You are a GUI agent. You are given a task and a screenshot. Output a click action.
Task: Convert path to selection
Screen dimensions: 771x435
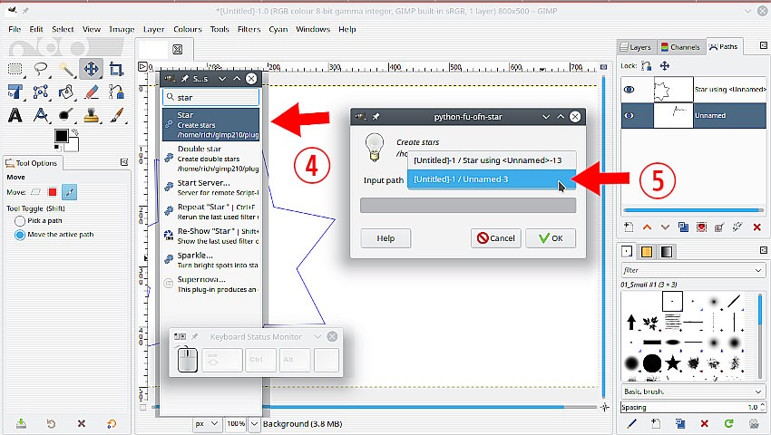coord(702,227)
